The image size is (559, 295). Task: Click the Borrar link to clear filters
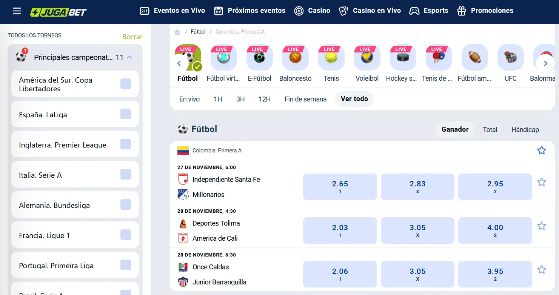(x=131, y=37)
